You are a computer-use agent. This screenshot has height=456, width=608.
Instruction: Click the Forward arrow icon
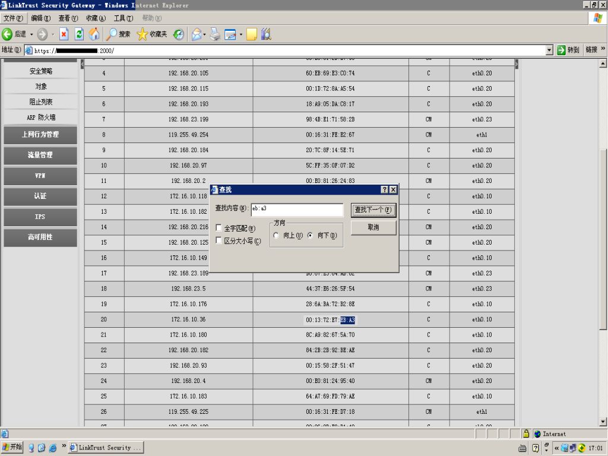coord(42,34)
